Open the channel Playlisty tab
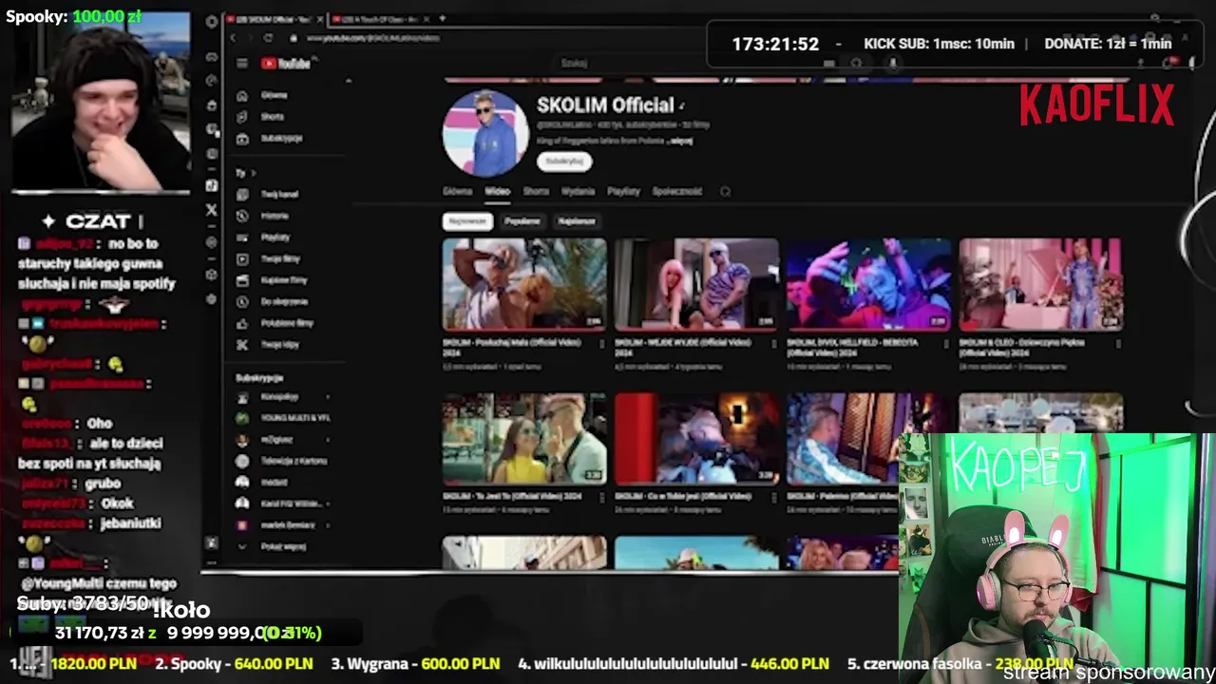 (x=623, y=191)
